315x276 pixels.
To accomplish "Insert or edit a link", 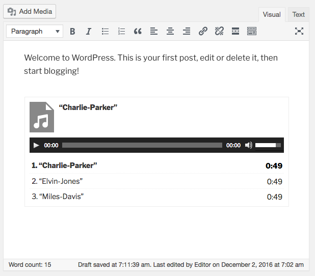I will (203, 31).
